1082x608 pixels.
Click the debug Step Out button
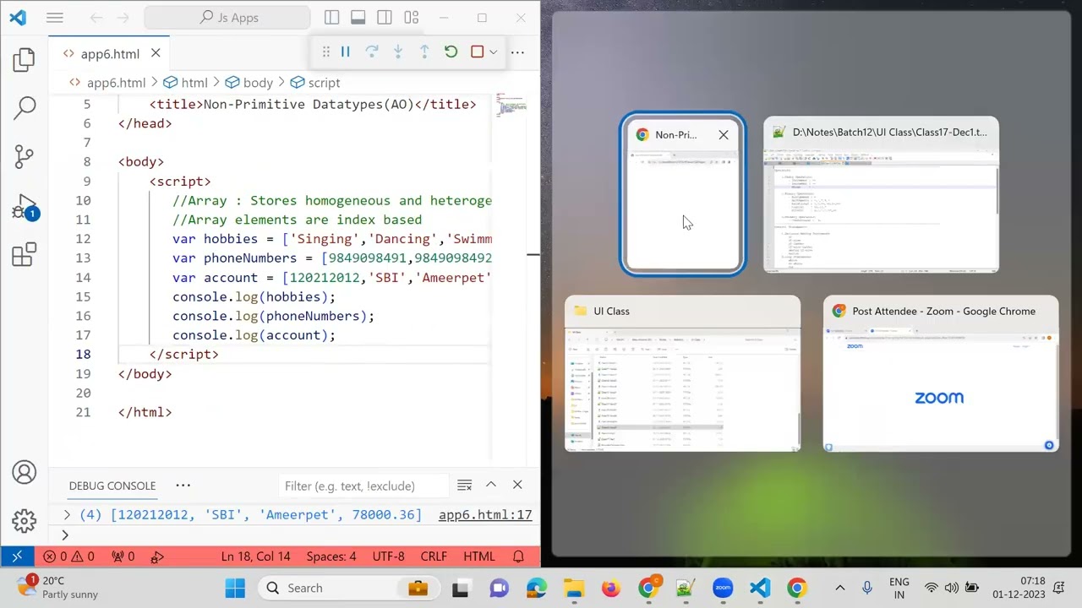click(424, 52)
